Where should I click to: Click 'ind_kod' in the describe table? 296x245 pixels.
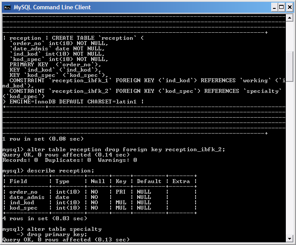pos(22,203)
